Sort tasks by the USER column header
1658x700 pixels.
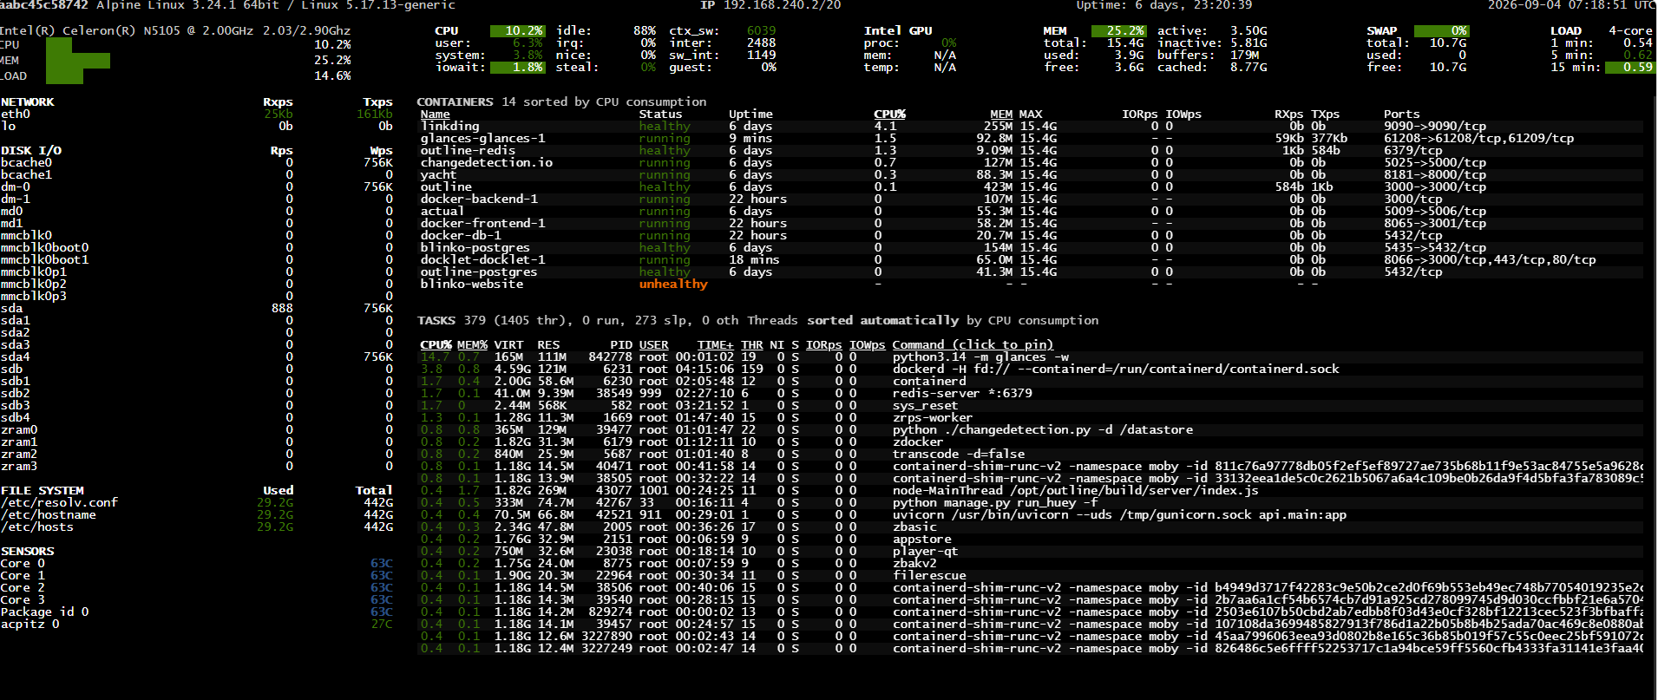[x=654, y=344]
